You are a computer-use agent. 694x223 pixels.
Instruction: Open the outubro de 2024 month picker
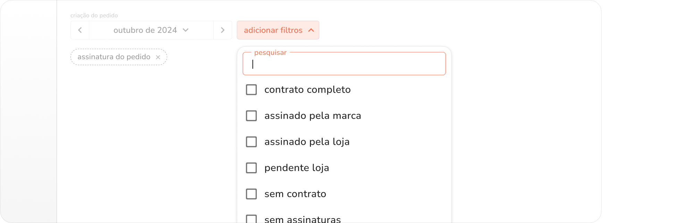pos(145,30)
